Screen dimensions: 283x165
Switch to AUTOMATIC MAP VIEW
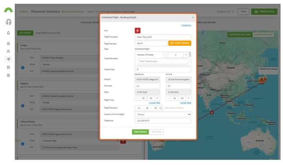(240, 35)
